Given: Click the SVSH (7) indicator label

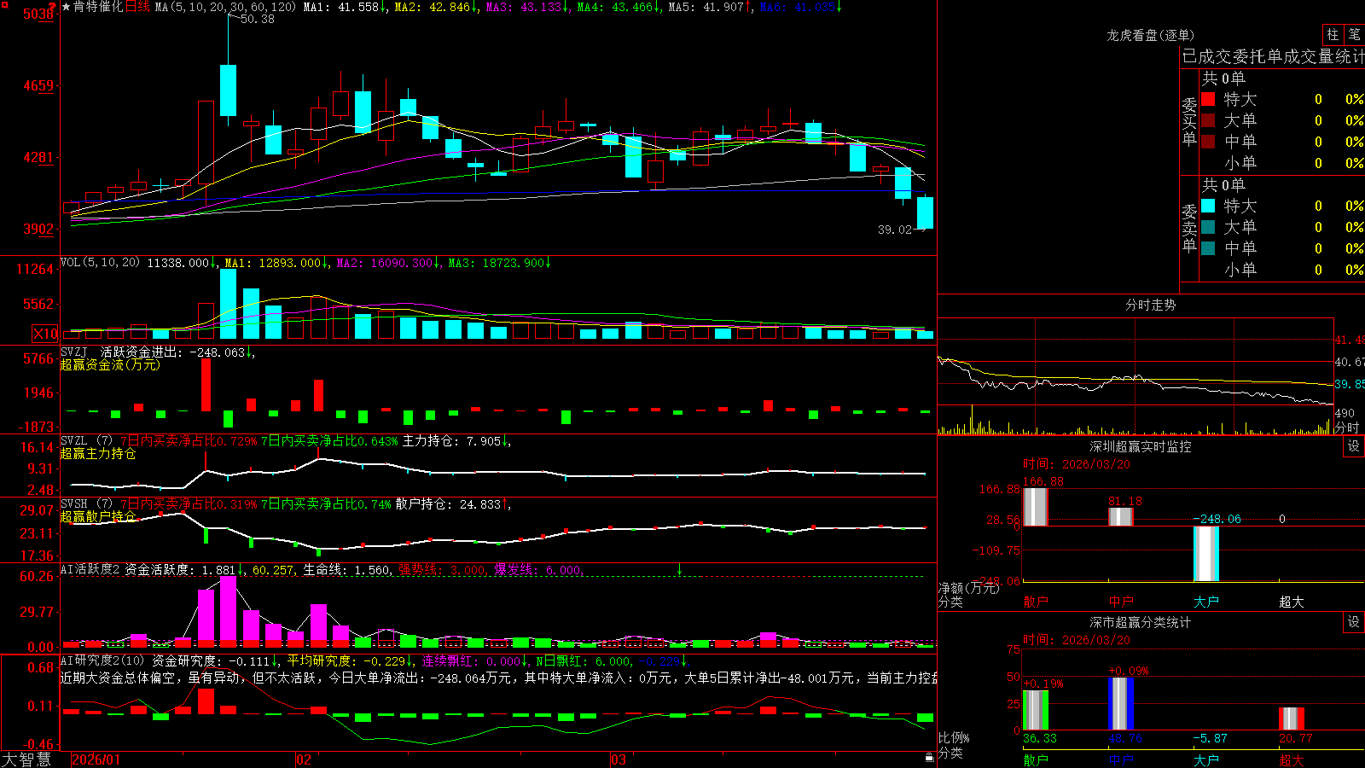Looking at the screenshot, I should [86, 503].
